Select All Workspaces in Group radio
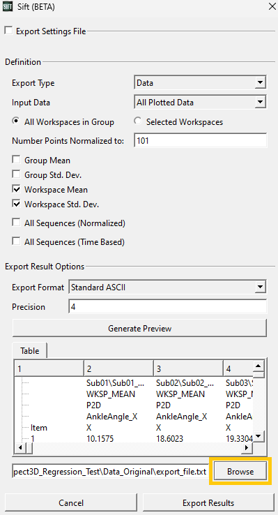This screenshot has height=515, width=278. (x=15, y=121)
